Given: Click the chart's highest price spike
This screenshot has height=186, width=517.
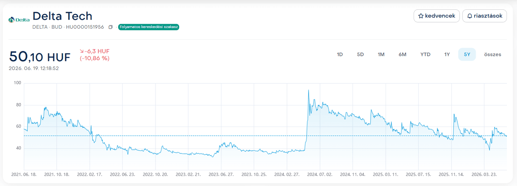Looking at the screenshot, I should (309, 91).
